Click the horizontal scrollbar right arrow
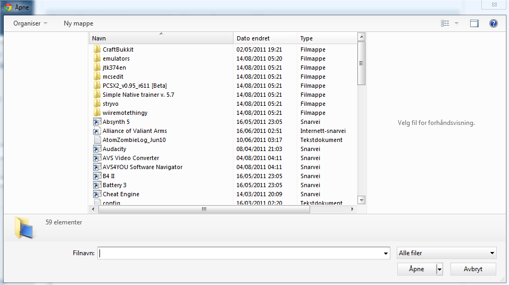 (x=353, y=209)
